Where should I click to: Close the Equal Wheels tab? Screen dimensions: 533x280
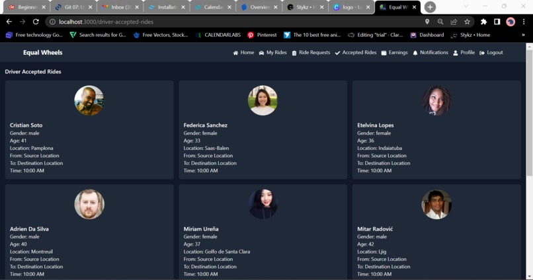[x=414, y=7]
